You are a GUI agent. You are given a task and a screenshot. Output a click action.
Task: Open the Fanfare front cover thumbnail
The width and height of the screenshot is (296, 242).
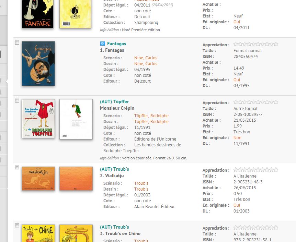[x=38, y=14]
